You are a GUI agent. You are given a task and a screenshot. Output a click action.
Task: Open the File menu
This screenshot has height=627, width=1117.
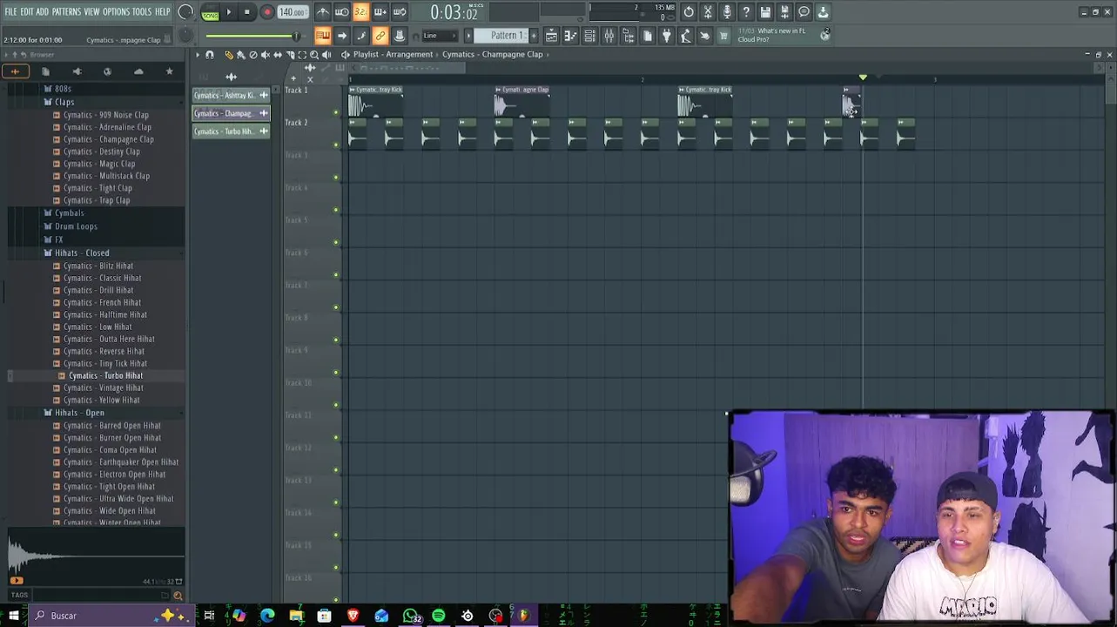(x=11, y=11)
